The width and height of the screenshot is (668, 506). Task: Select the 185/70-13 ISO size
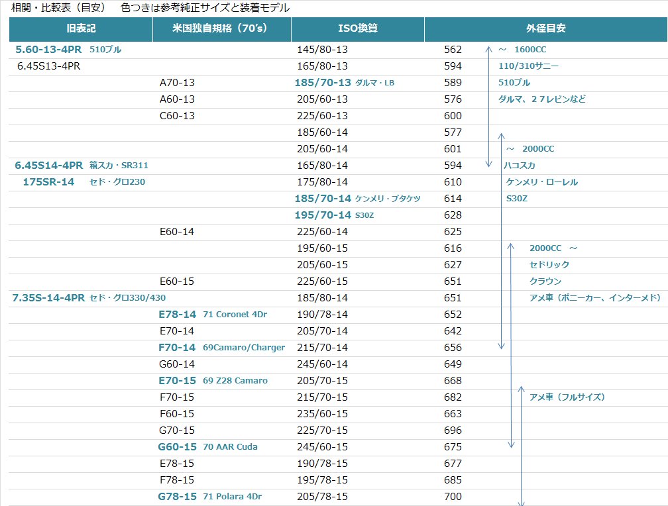point(323,83)
